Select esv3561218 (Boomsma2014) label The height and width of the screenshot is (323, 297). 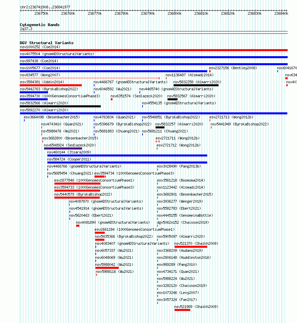[x=181, y=180]
